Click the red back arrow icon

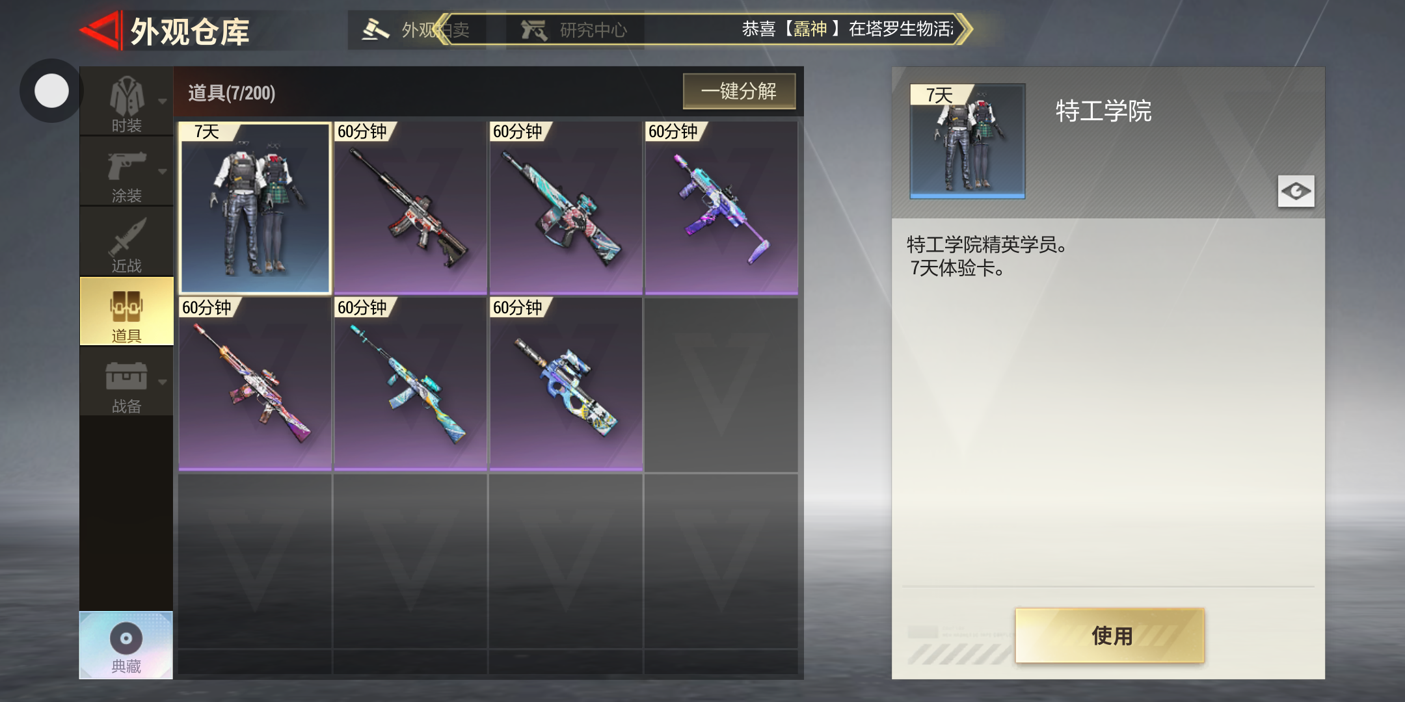(101, 30)
